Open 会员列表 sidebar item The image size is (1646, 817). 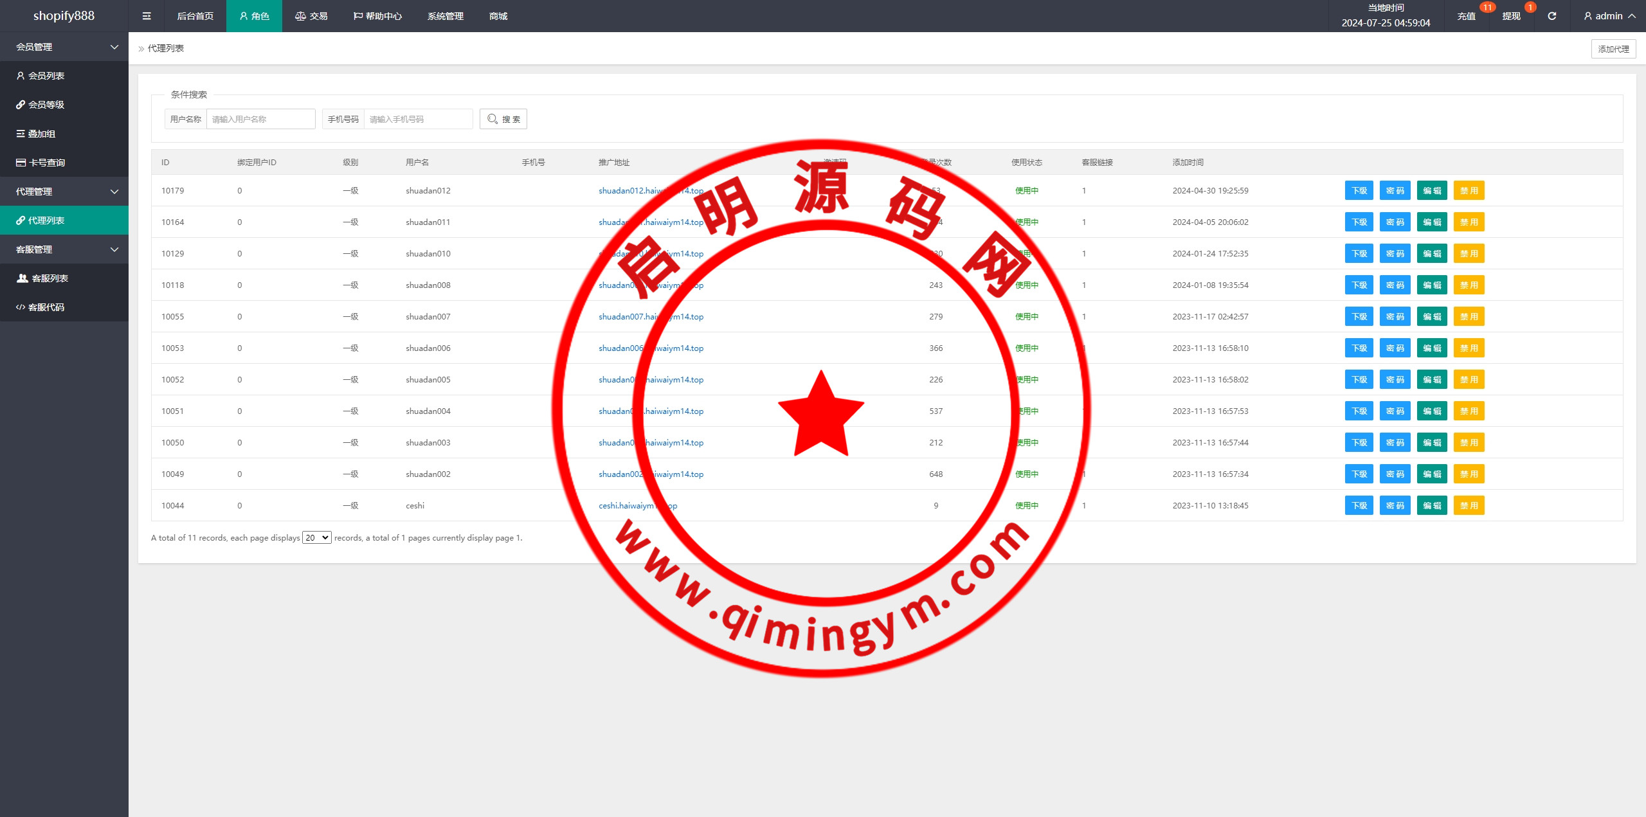click(46, 76)
